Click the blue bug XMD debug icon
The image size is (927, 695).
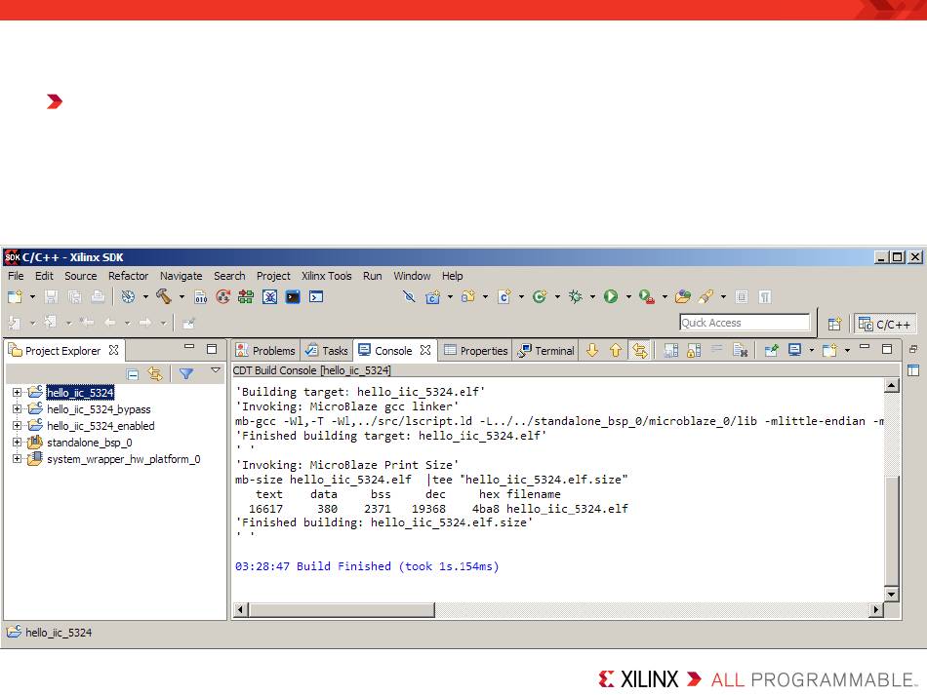pos(269,297)
